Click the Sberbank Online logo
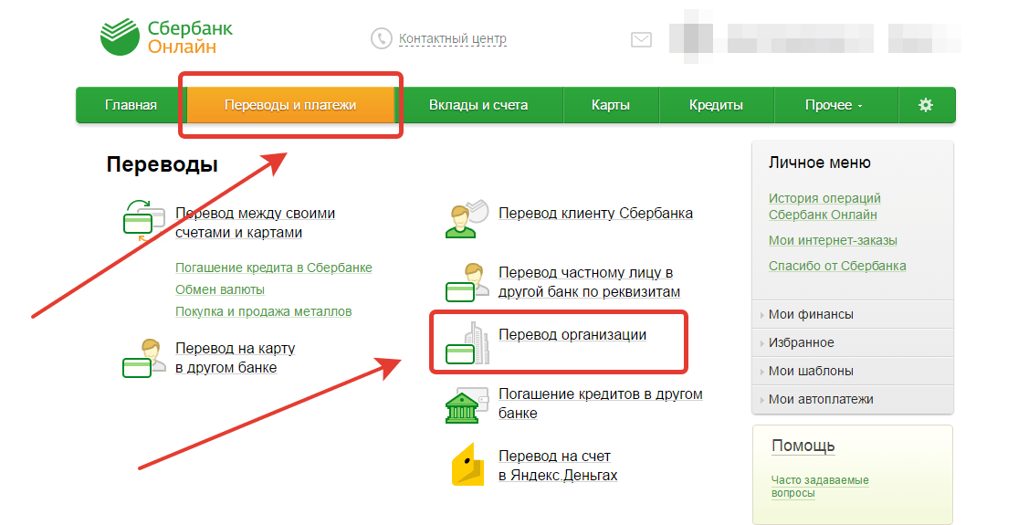The image size is (1018, 525). (x=166, y=37)
